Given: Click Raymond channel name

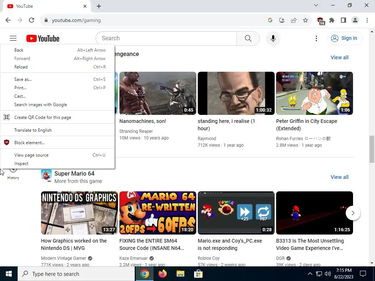Looking at the screenshot, I should [207, 139].
